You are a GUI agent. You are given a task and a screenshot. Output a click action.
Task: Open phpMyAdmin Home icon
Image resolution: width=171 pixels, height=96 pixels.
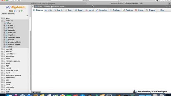[10, 11]
